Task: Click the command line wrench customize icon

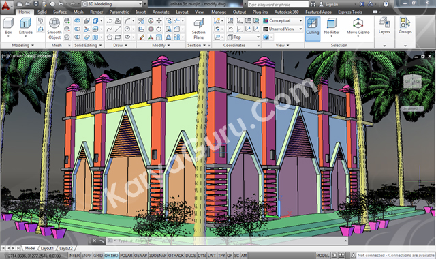Action: (102, 241)
